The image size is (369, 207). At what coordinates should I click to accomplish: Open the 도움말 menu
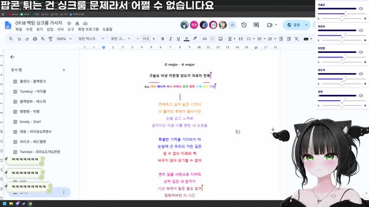(x=107, y=29)
